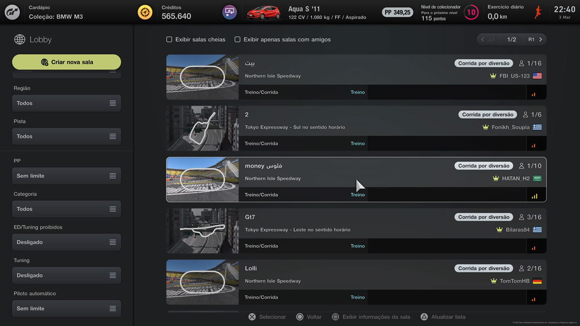Click connection signal bars of the Gt7 room
The width and height of the screenshot is (580, 326).
[x=534, y=247]
